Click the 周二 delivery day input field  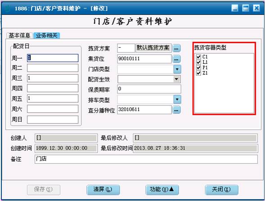point(53,68)
